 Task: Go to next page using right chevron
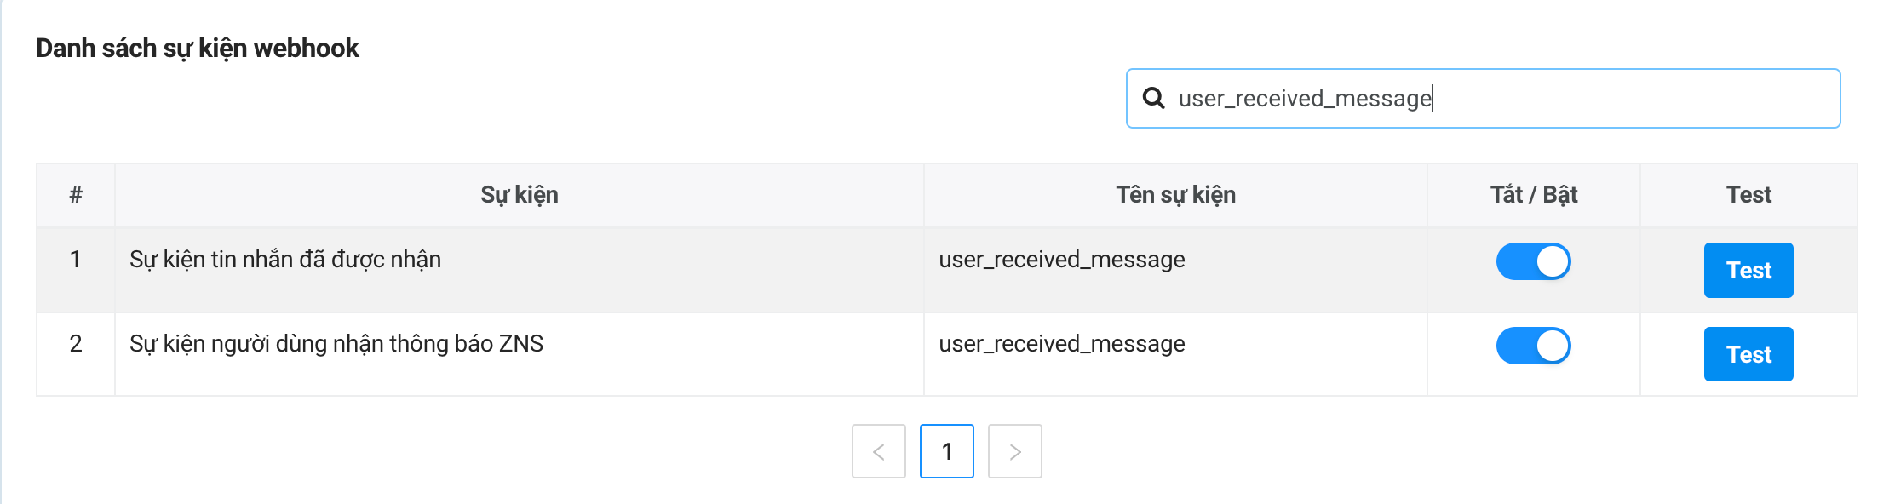(1014, 451)
